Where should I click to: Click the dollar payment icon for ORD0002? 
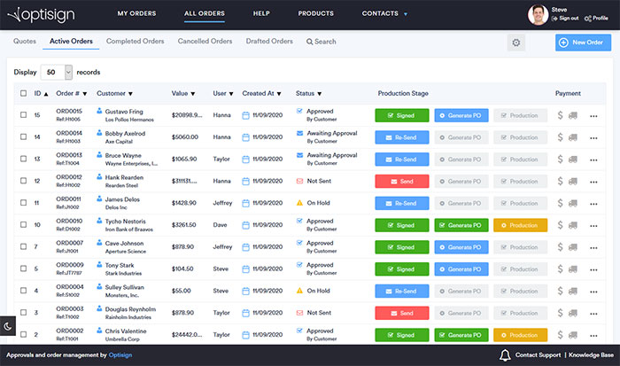[560, 335]
